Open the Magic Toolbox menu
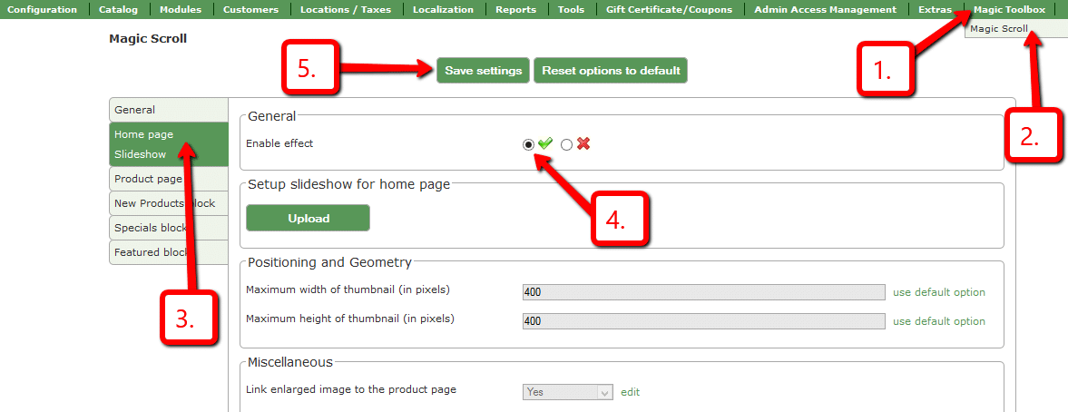This screenshot has height=412, width=1068. coord(1009,10)
